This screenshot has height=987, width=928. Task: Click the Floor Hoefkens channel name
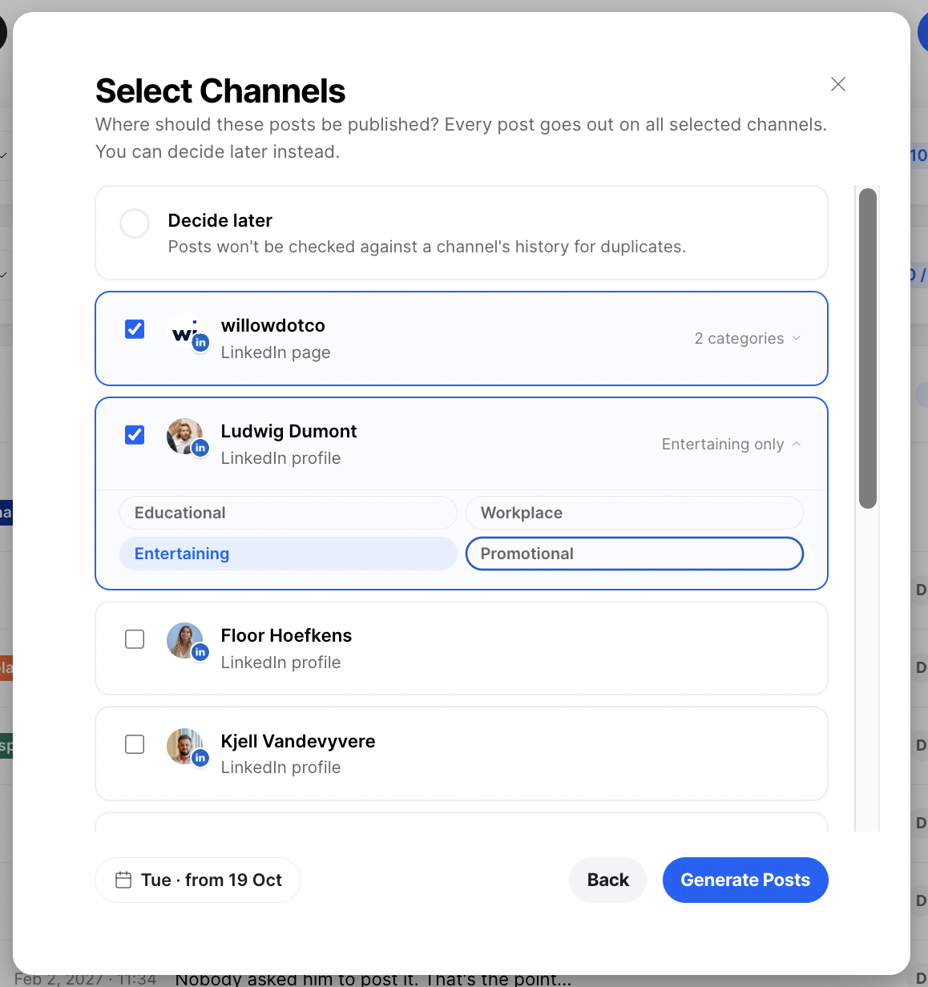(287, 635)
